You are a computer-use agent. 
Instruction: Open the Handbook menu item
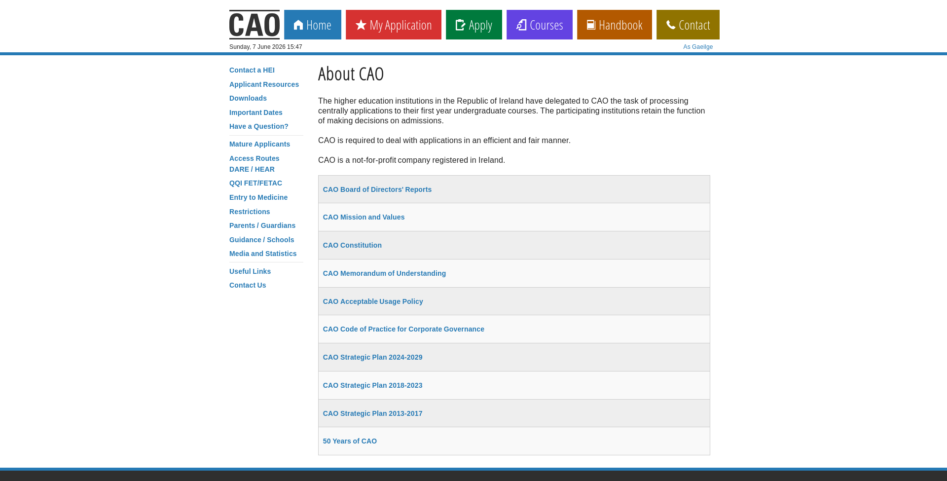615,25
